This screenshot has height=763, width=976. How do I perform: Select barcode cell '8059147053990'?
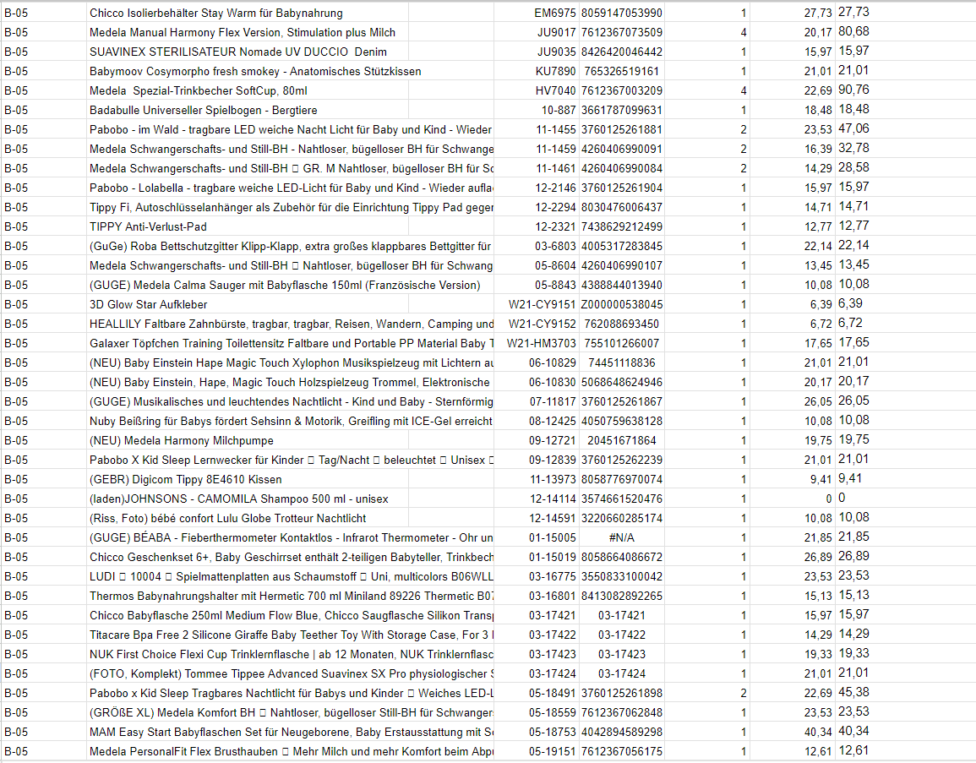coord(621,13)
